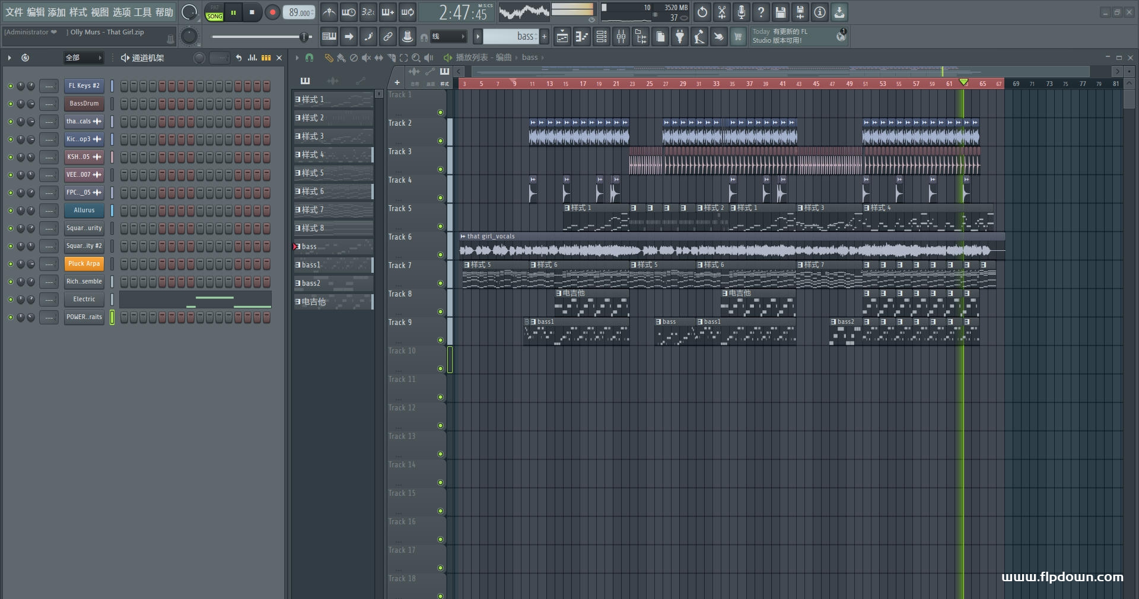Open the mixer window icon

[621, 37]
